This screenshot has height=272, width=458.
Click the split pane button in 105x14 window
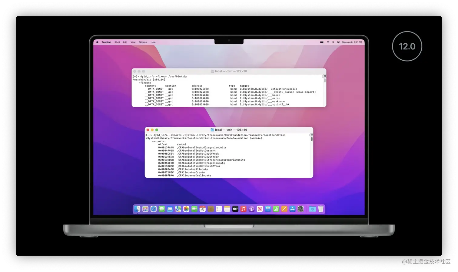pos(311,135)
